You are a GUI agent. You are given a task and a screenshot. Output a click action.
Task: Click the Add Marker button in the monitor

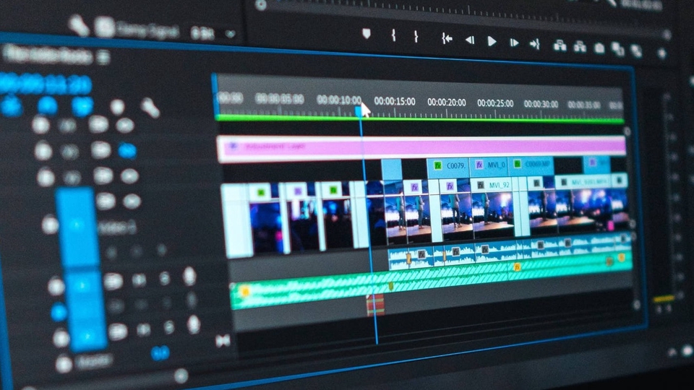(x=367, y=34)
